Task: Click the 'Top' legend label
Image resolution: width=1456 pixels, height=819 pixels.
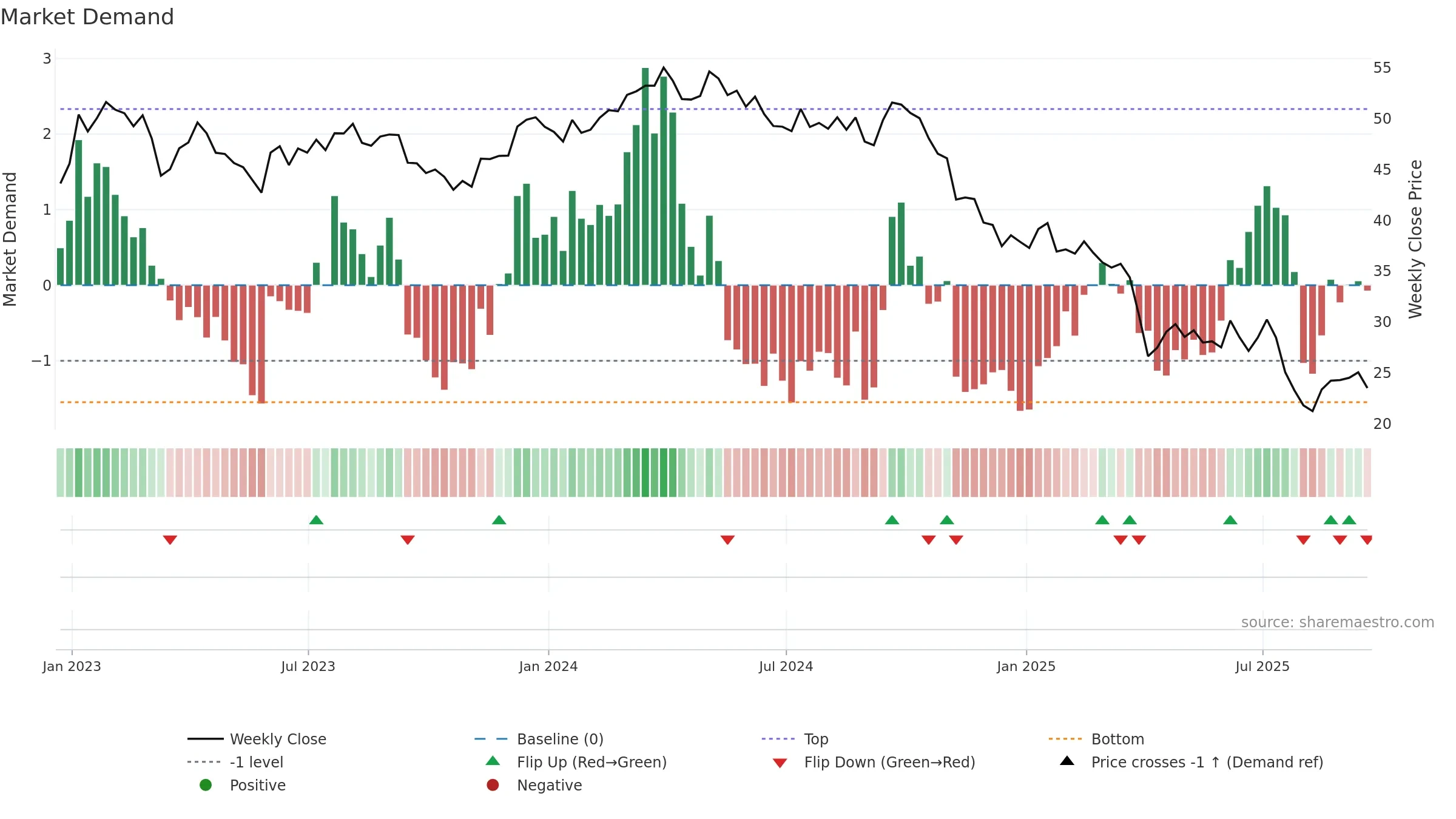Action: tap(816, 739)
